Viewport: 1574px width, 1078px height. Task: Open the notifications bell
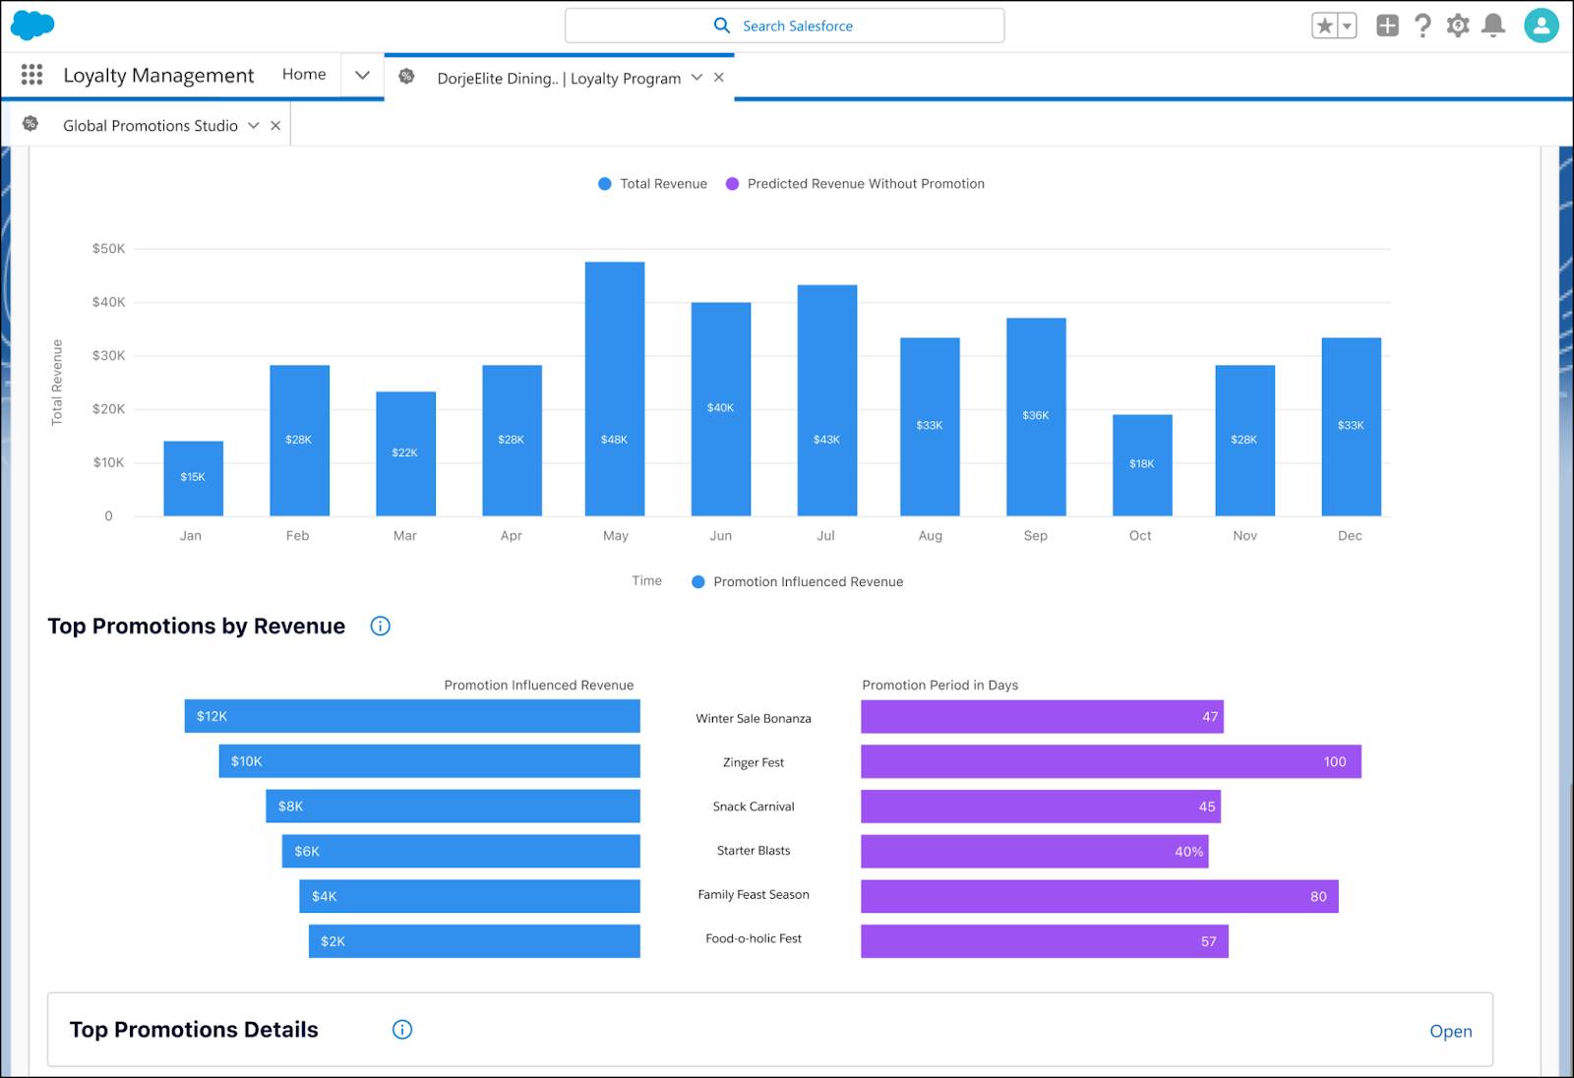tap(1493, 26)
